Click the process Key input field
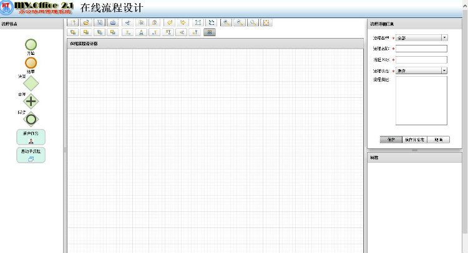The width and height of the screenshot is (468, 253). [x=421, y=60]
